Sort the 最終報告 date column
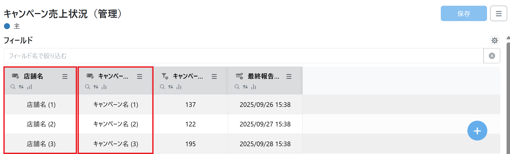The height and width of the screenshot is (154, 510). tap(245, 87)
